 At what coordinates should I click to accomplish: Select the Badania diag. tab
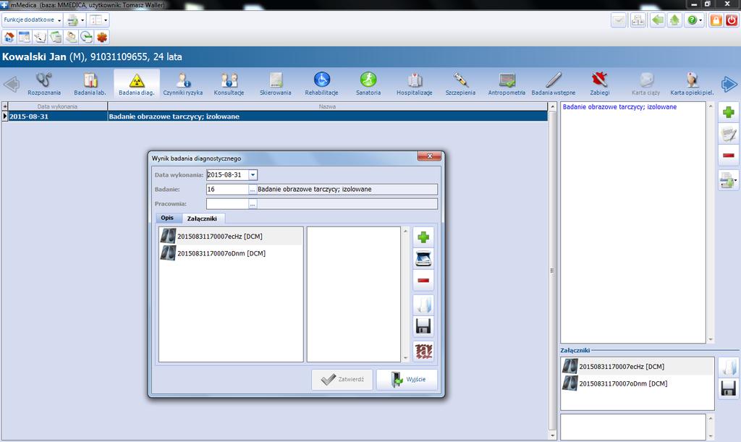[x=137, y=84]
